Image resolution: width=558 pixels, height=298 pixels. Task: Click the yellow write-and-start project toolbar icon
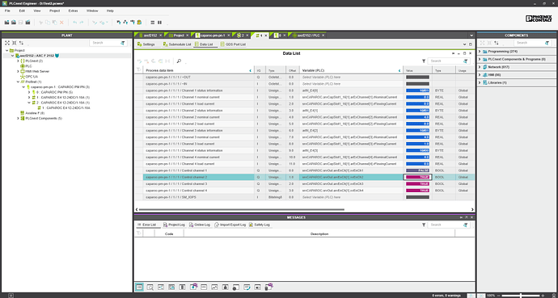(139, 23)
